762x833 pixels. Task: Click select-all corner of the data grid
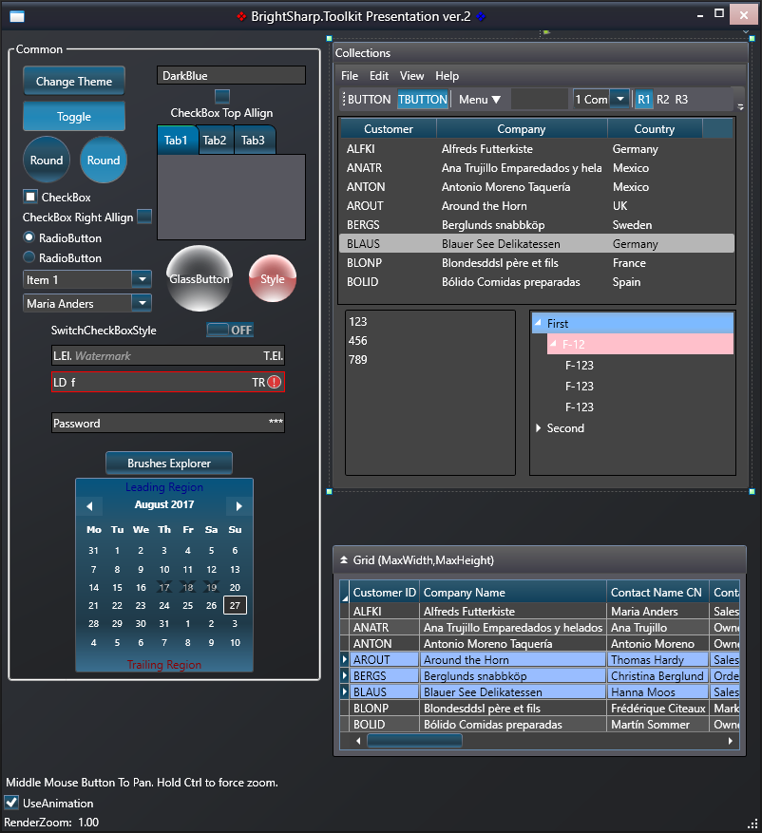[x=344, y=593]
